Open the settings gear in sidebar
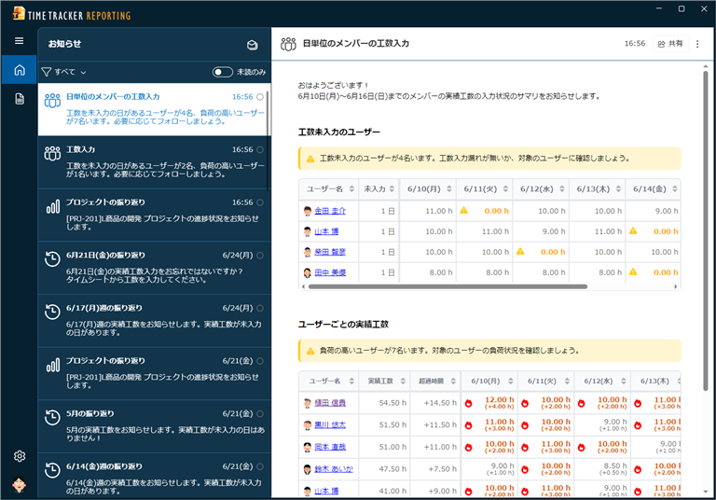The image size is (716, 500). coord(19,456)
